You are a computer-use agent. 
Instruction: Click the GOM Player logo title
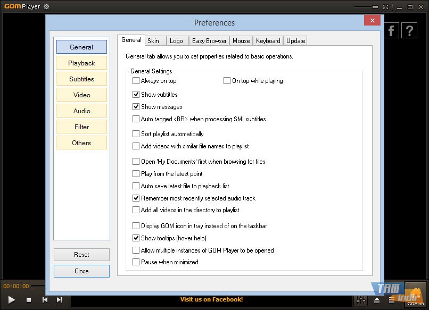22,6
